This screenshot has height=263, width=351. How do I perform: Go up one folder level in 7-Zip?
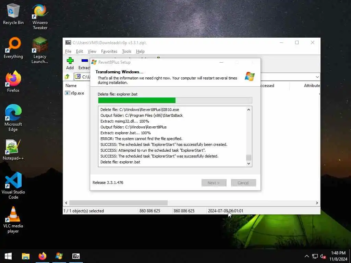(x=67, y=77)
